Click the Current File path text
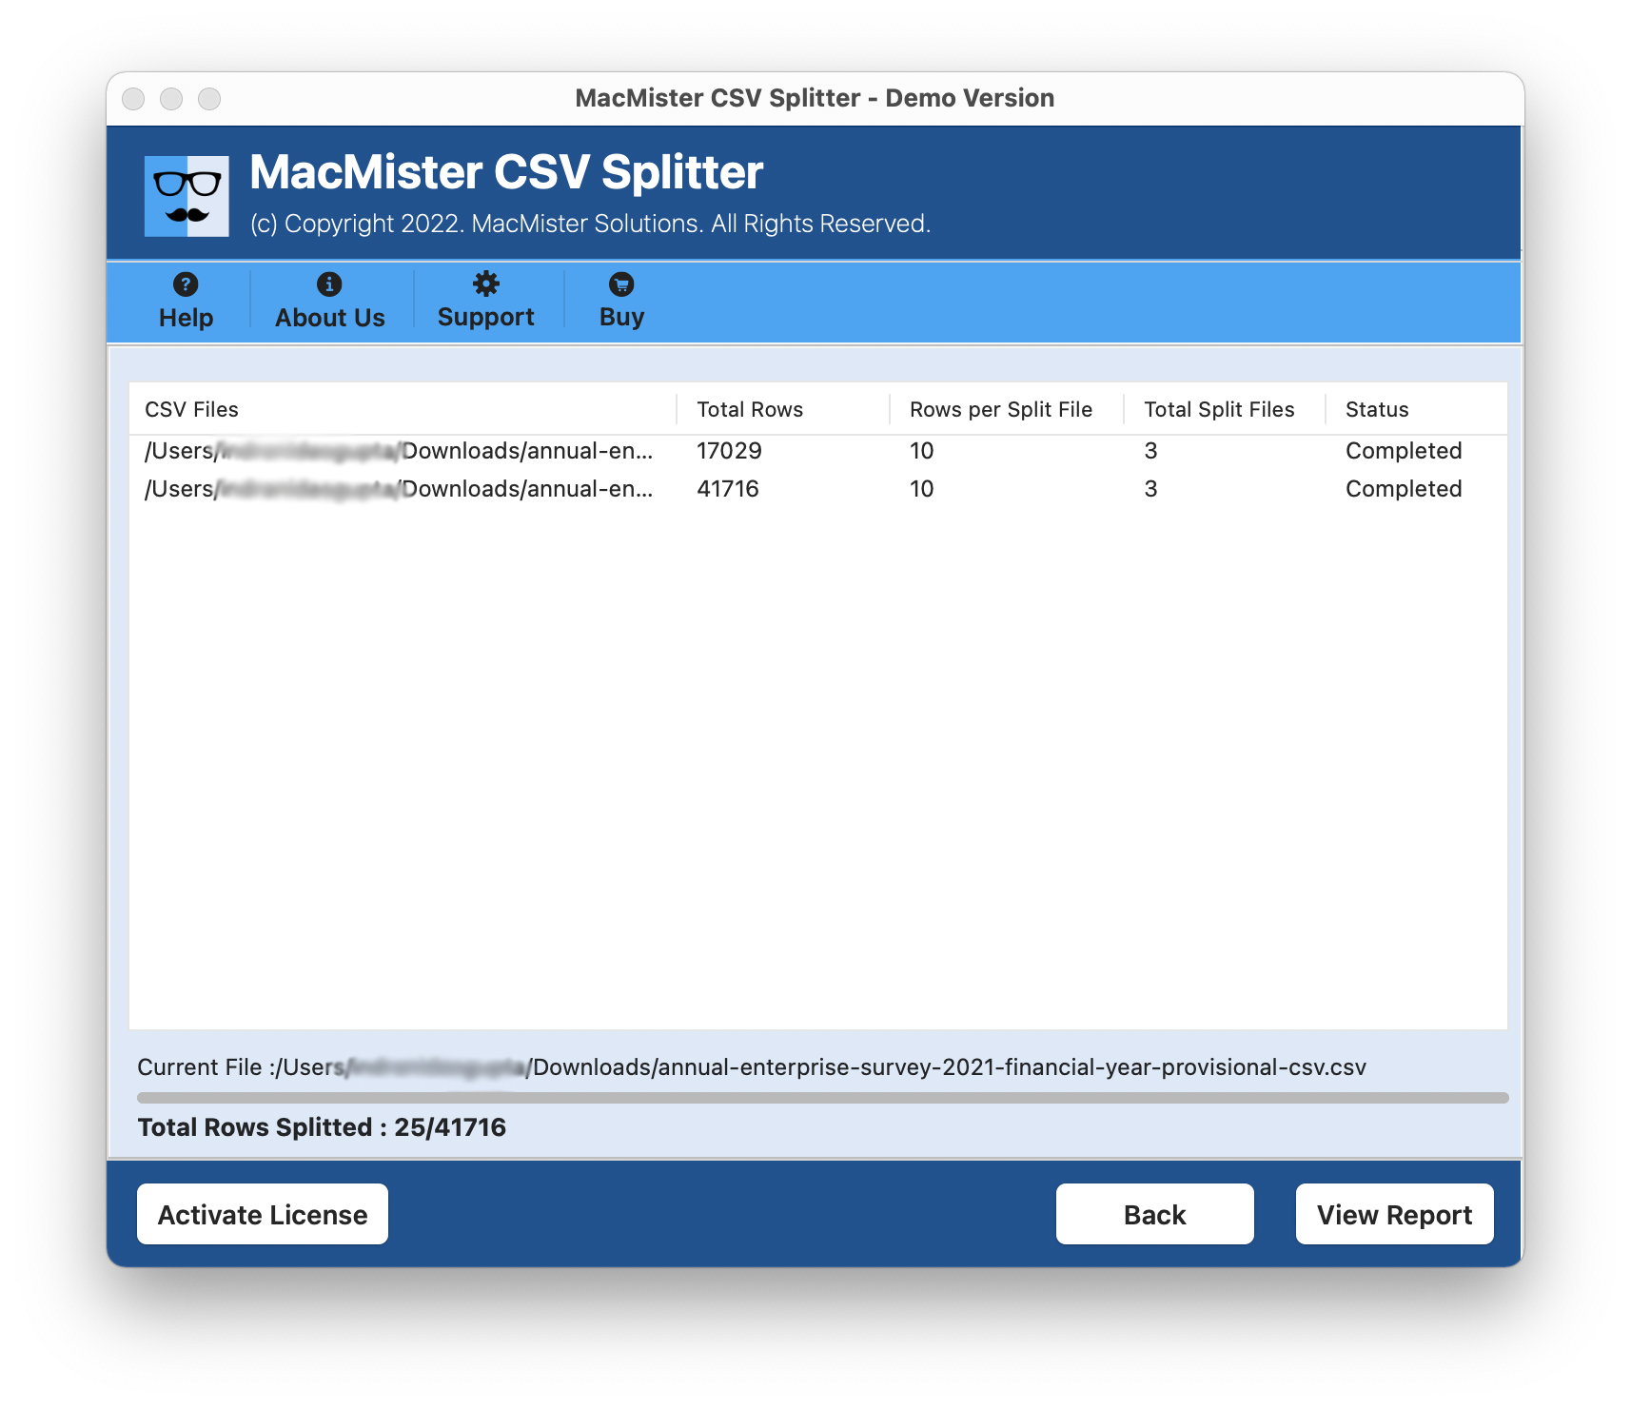This screenshot has width=1631, height=1408. (752, 1067)
